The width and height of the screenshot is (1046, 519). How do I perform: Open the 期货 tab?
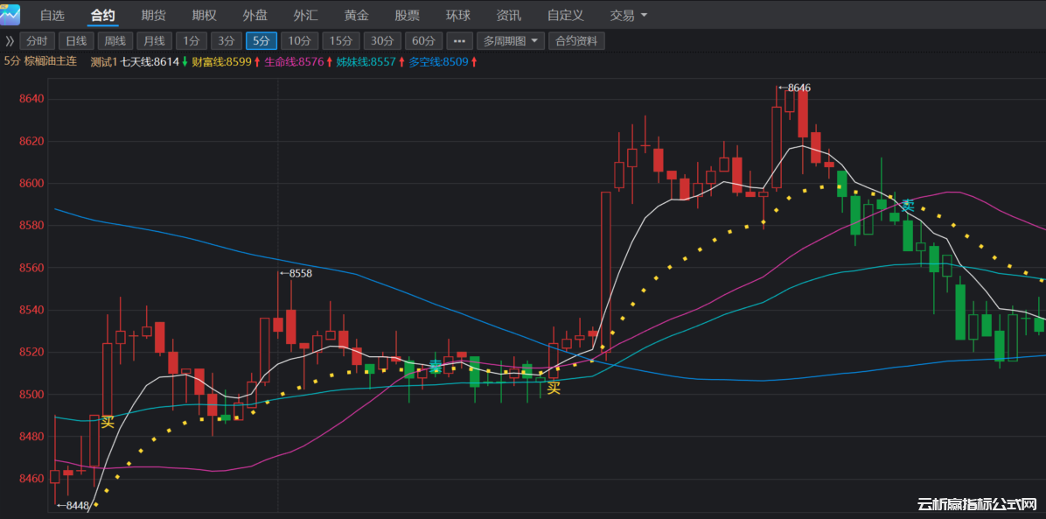[153, 15]
